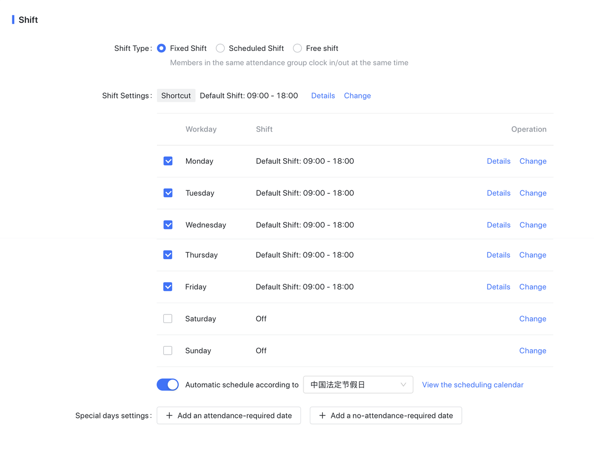Enable Saturday as a workday
Screen dimensions: 594x452
point(168,319)
